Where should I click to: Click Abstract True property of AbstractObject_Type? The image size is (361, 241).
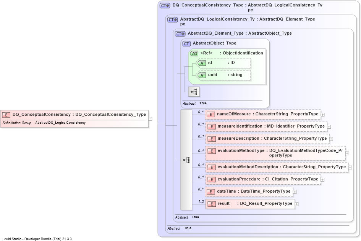(194, 104)
